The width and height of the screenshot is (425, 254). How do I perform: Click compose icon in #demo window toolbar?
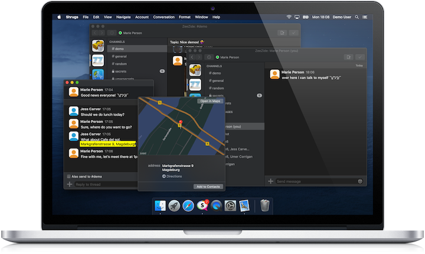click(x=282, y=33)
